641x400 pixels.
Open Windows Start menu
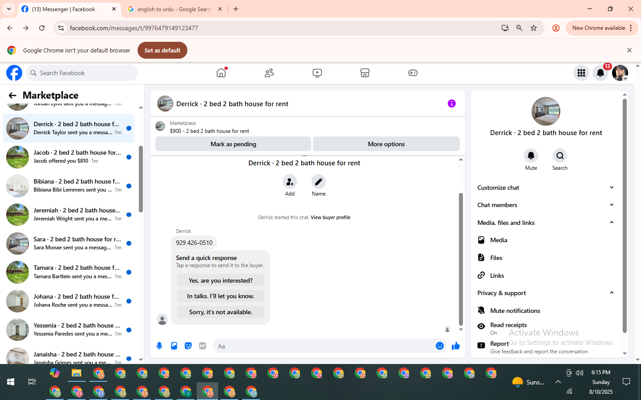pyautogui.click(x=11, y=382)
